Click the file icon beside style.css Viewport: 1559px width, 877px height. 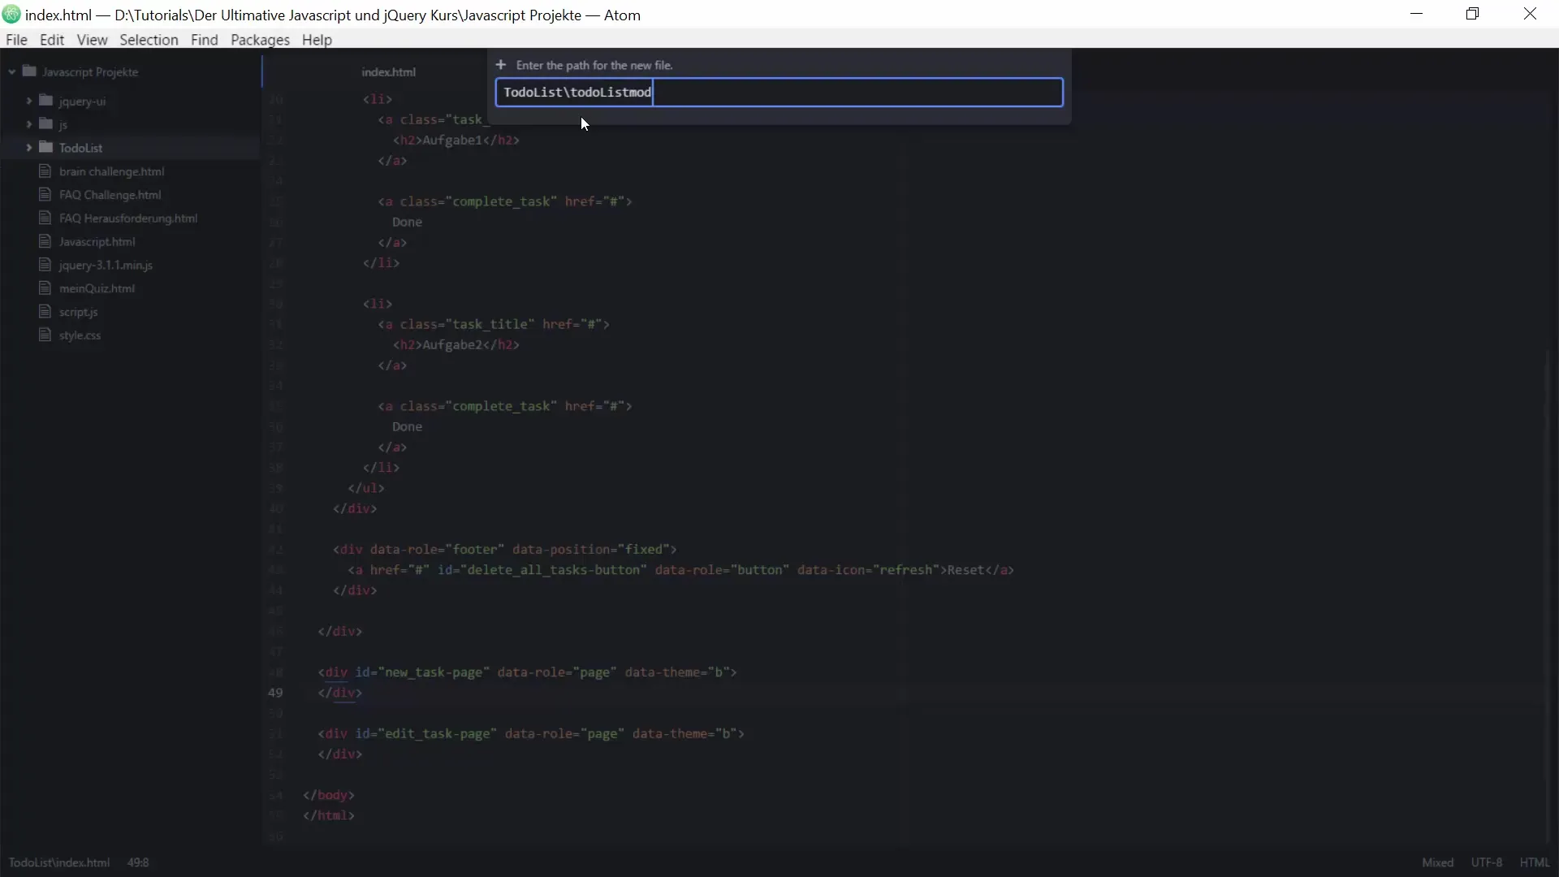point(45,335)
